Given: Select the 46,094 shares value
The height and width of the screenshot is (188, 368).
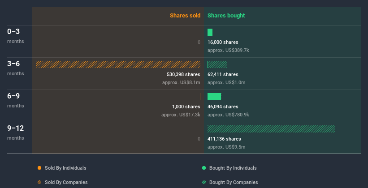Looking at the screenshot, I should click(x=223, y=107).
